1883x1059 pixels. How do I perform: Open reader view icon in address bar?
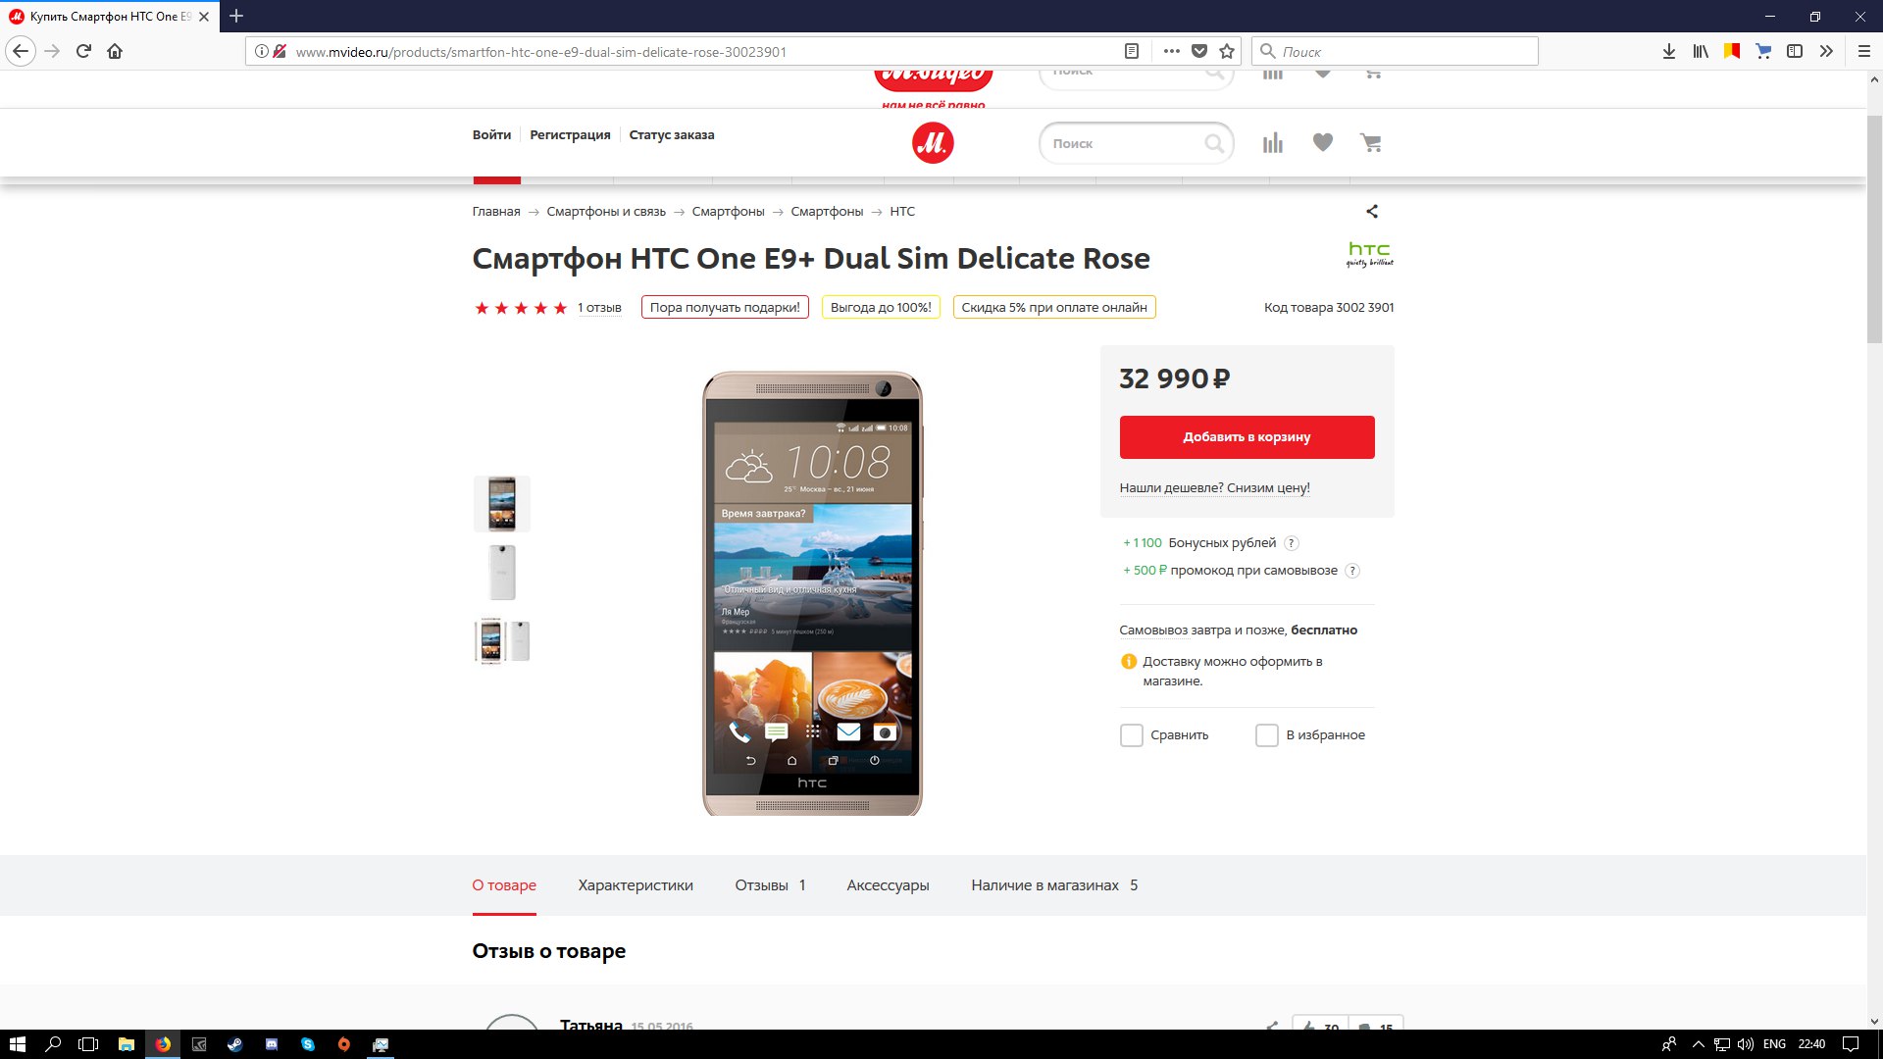point(1132,51)
